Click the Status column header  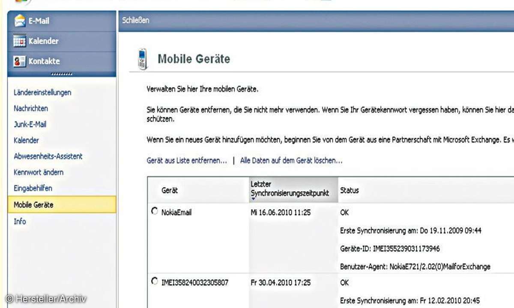[350, 190]
